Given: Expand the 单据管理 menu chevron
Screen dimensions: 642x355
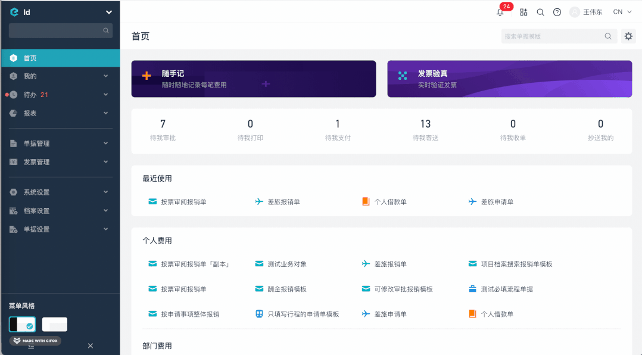Looking at the screenshot, I should click(105, 144).
